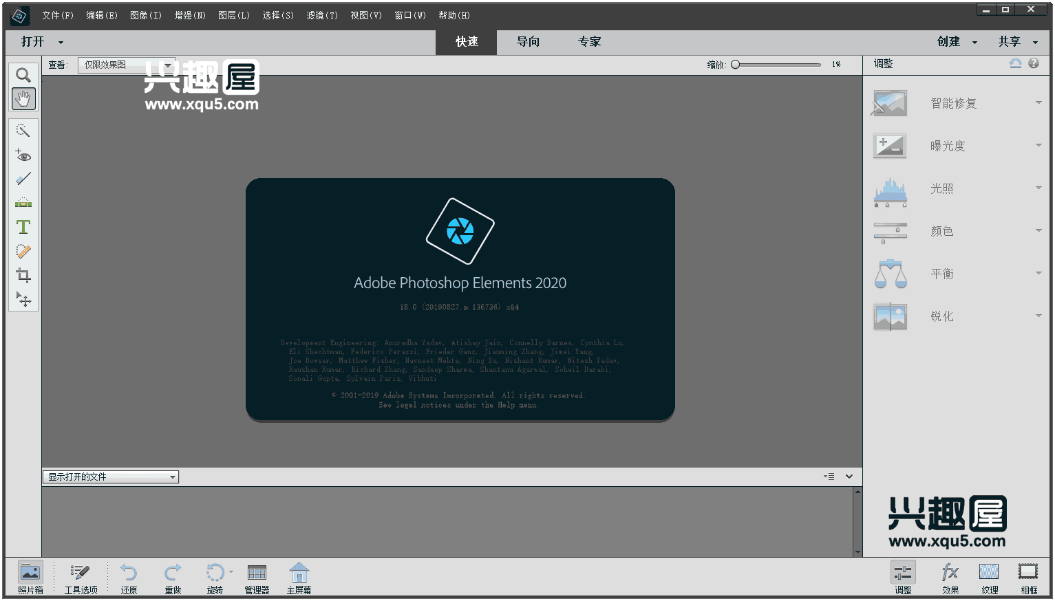Viewport: 1055px width, 601px height.
Task: Switch to the Guided (导向) mode tab
Action: coord(528,42)
